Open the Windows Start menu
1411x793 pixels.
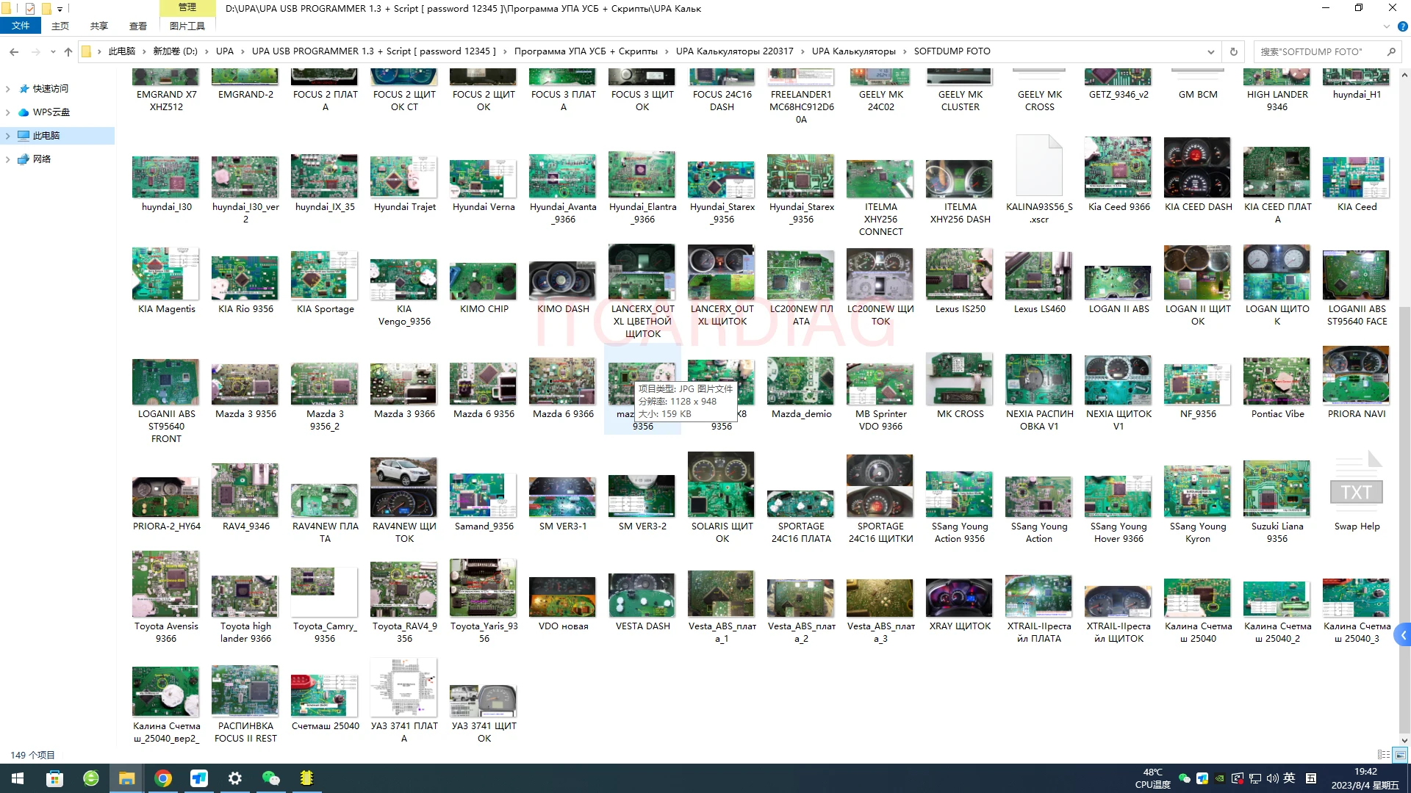click(x=18, y=778)
